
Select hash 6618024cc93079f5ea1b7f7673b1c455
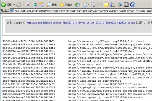[x=29, y=68]
